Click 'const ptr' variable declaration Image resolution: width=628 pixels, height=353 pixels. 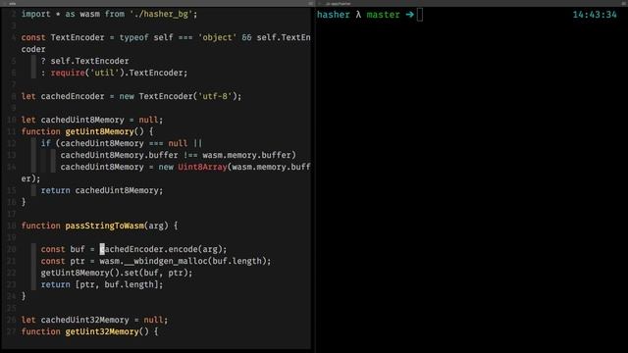coord(63,261)
